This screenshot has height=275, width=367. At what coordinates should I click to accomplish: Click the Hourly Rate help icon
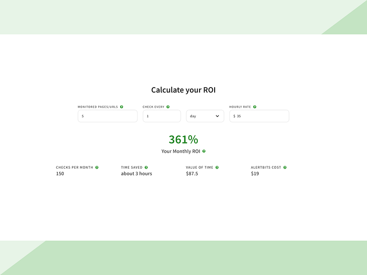coord(255,107)
